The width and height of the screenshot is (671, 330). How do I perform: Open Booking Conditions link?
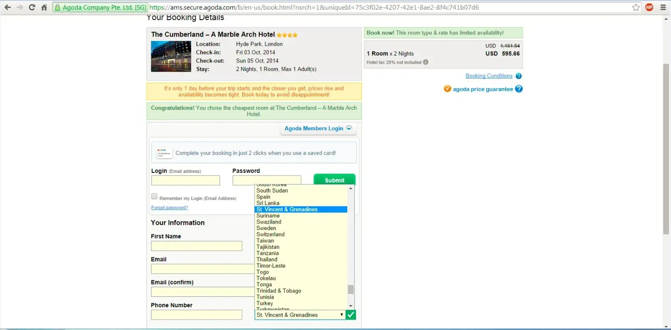click(489, 76)
